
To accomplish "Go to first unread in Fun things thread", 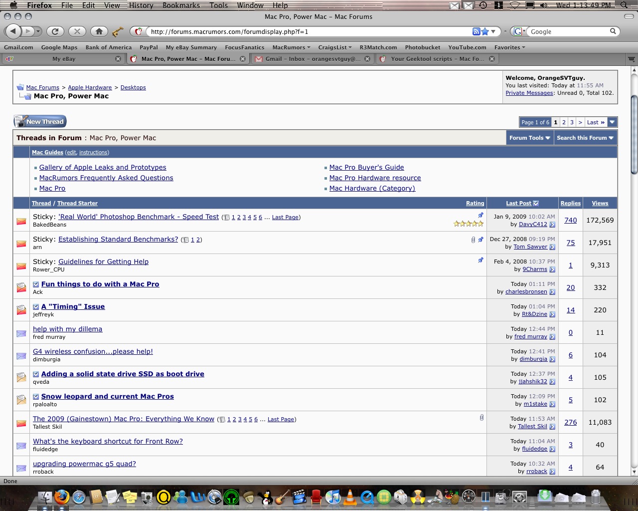I will 36,284.
